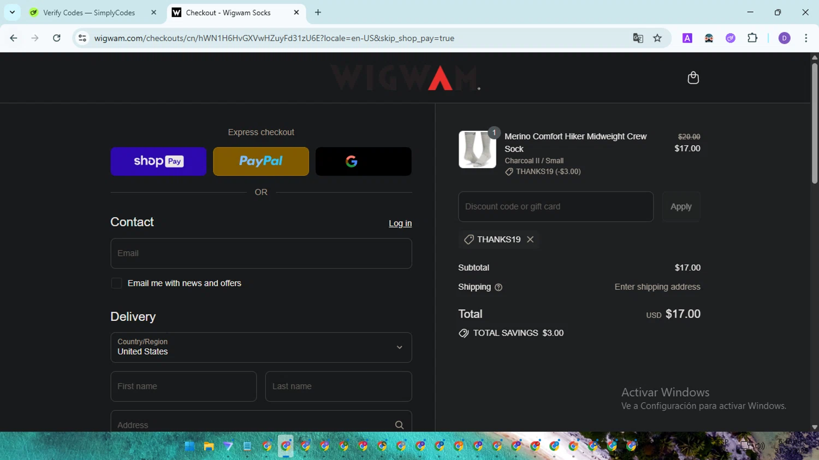
Task: Close the Checkout - Wigwam Socks tab
Action: tap(296, 13)
